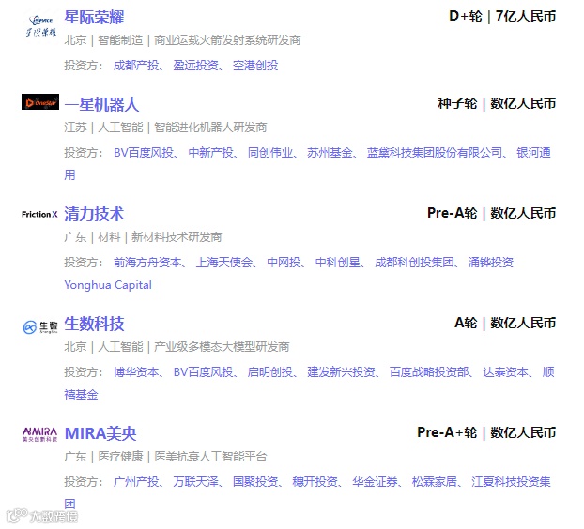584x529 pixels.
Task: Open investor 华金证券
Action: click(x=375, y=482)
